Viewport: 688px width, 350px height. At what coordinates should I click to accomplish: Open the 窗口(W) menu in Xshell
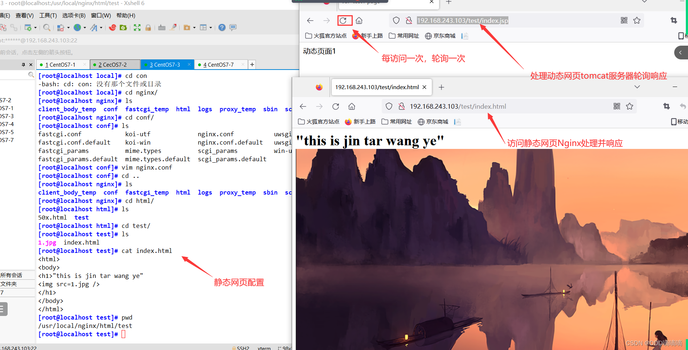tap(101, 15)
